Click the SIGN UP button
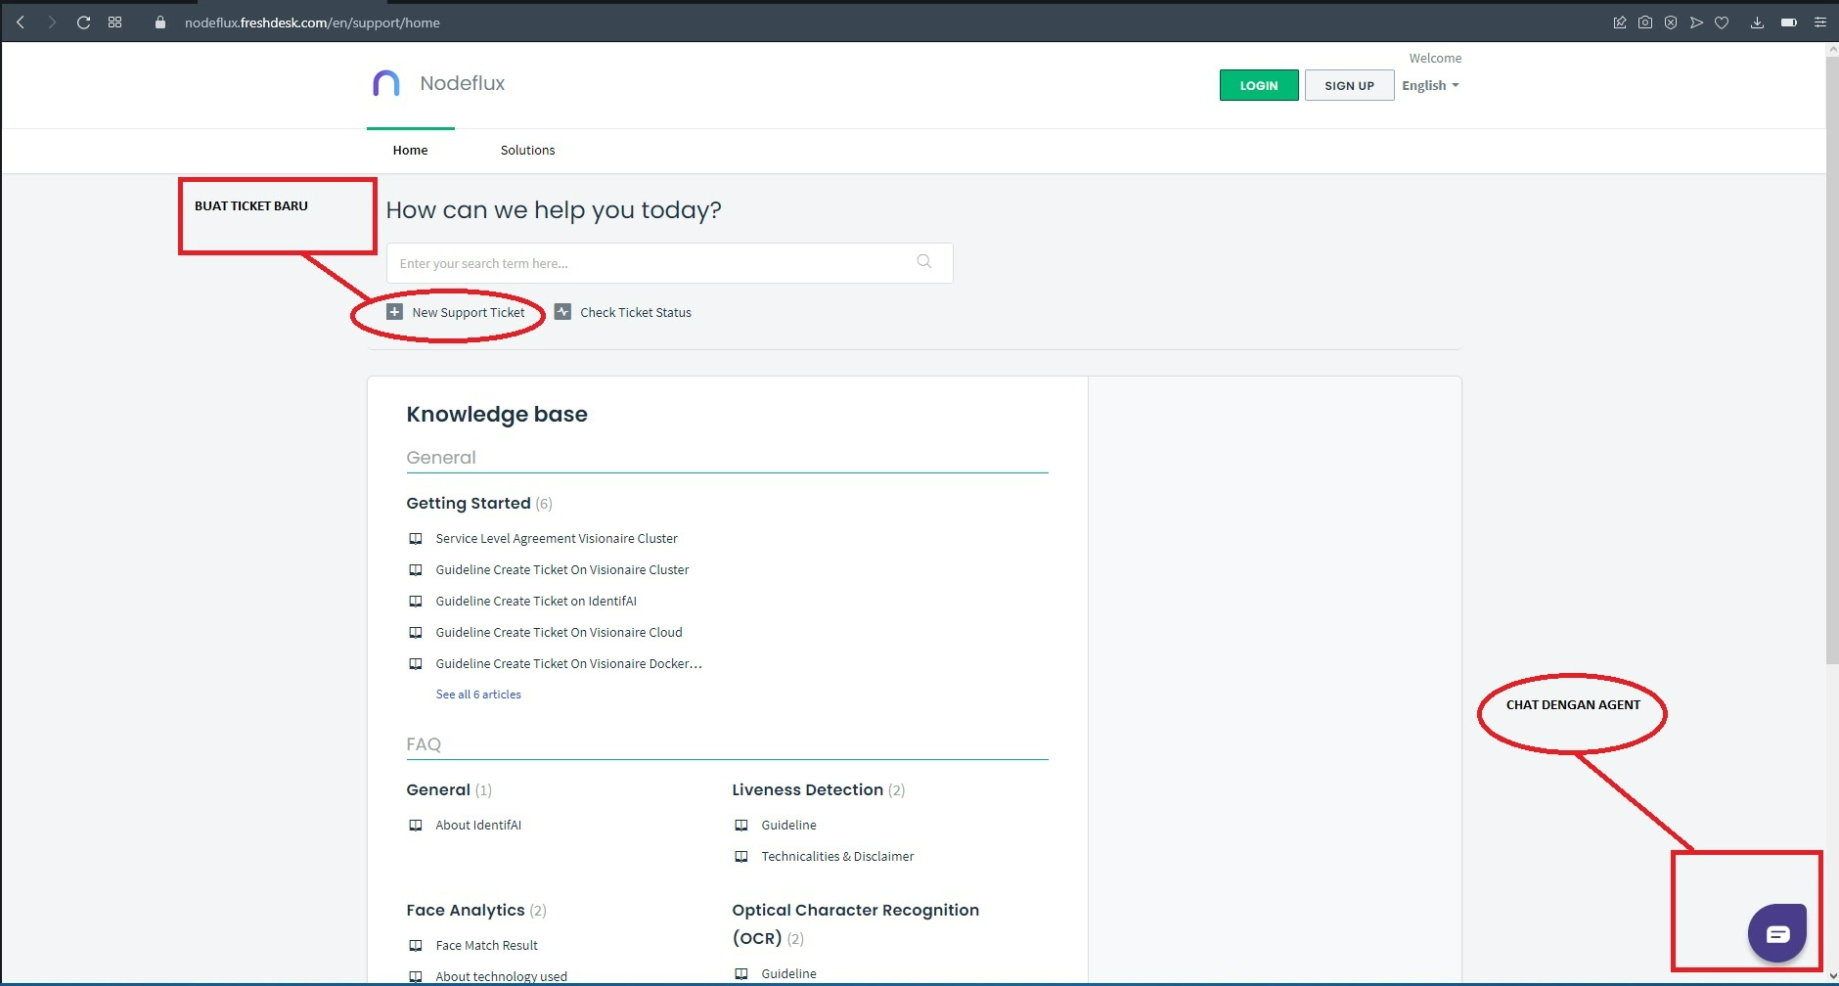1839x986 pixels. pyautogui.click(x=1349, y=85)
